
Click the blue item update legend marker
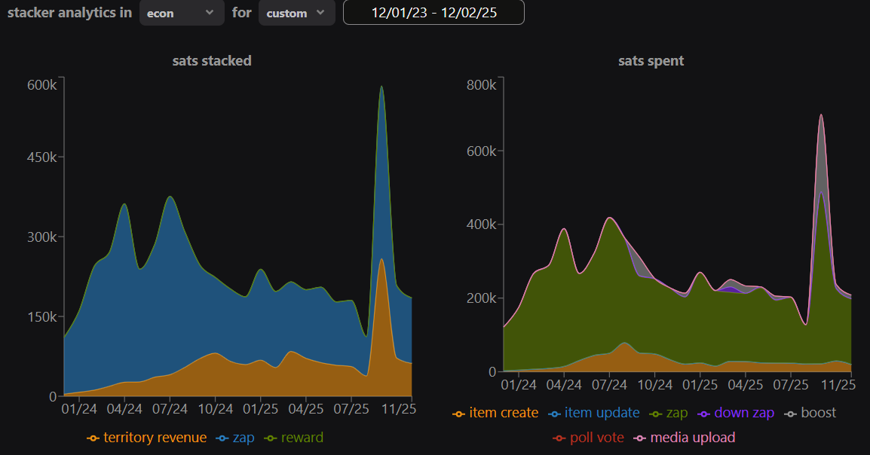(x=556, y=414)
